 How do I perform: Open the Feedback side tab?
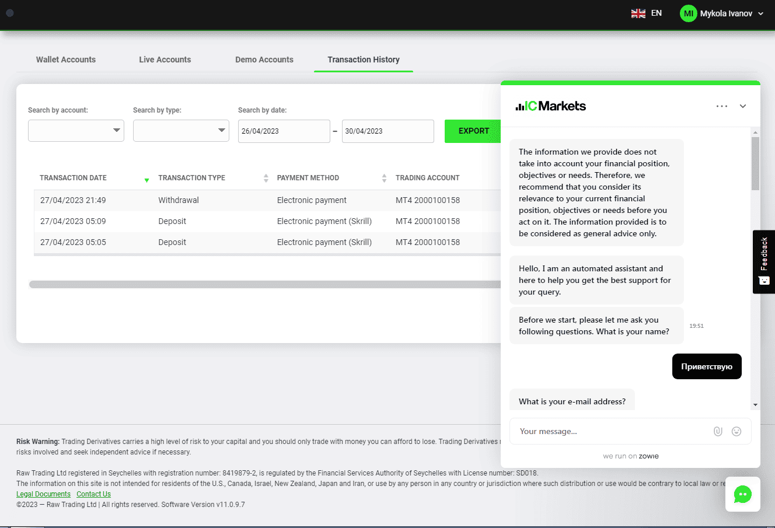click(x=764, y=261)
